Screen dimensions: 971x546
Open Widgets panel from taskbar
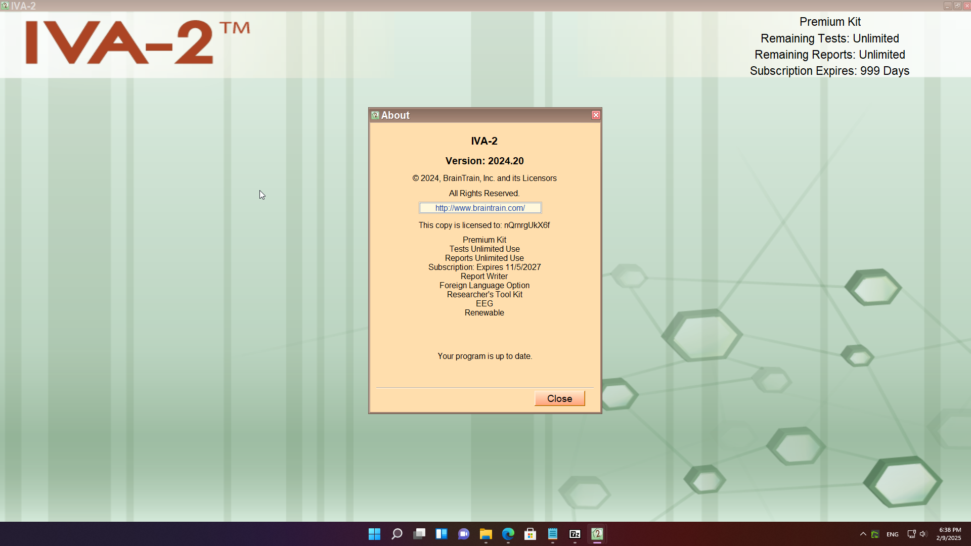pyautogui.click(x=442, y=534)
